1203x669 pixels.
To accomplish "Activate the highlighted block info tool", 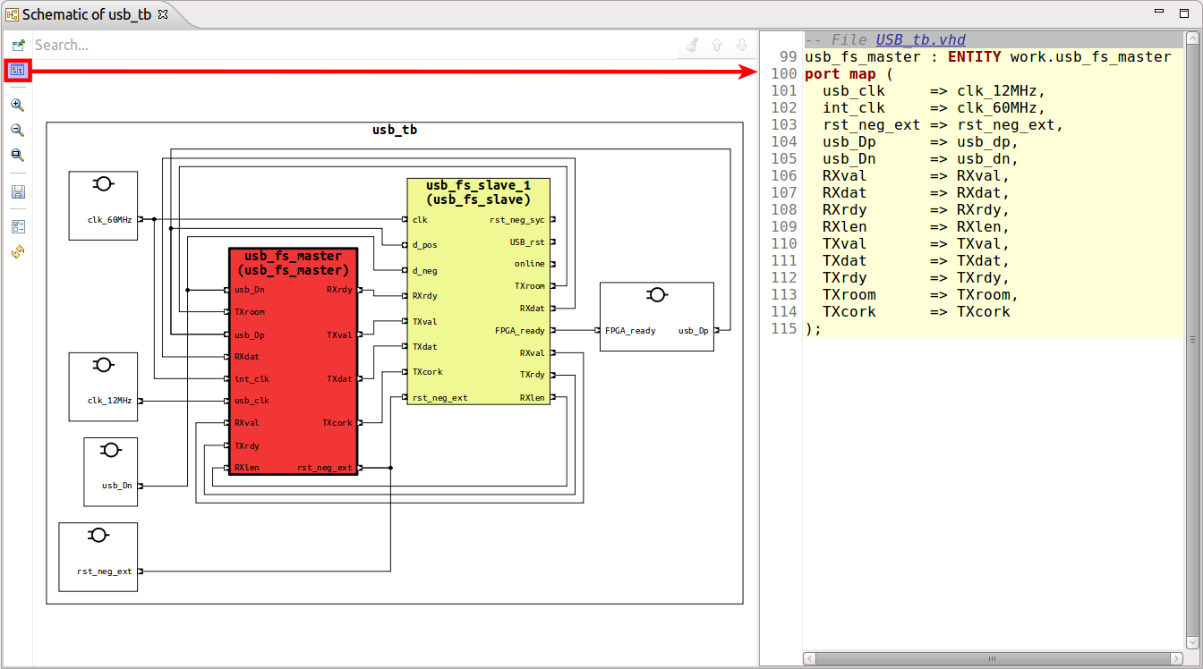I will pyautogui.click(x=17, y=70).
